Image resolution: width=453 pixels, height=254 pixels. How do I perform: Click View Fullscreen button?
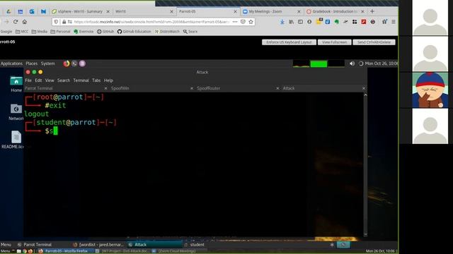(x=335, y=42)
